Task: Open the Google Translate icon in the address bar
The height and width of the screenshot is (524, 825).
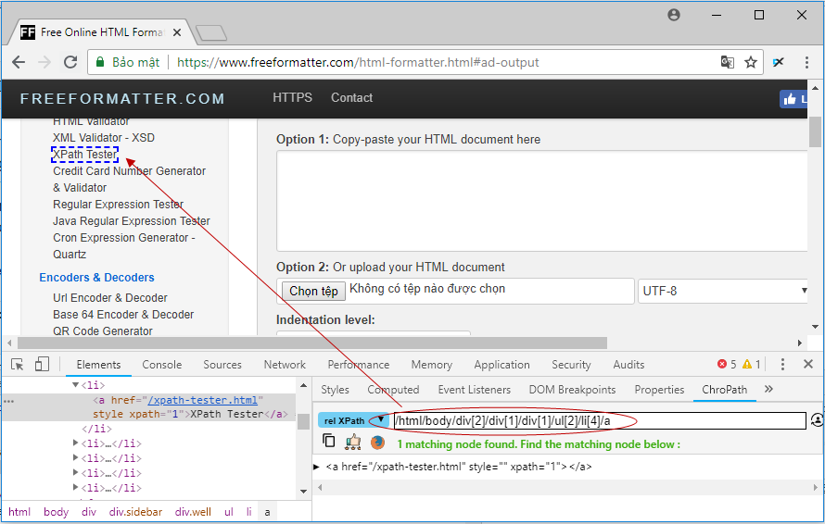Action: click(x=727, y=62)
